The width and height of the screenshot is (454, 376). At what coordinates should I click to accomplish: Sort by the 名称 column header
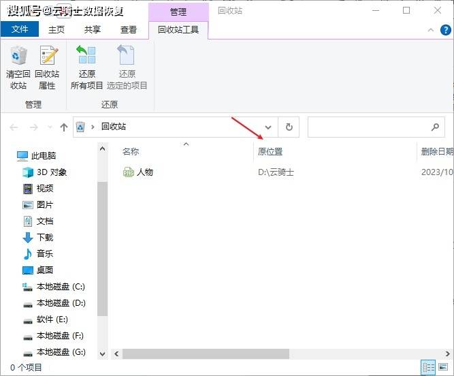click(x=131, y=151)
